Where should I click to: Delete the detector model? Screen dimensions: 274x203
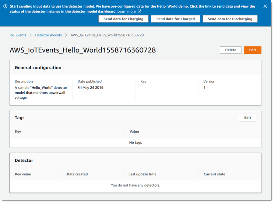[x=230, y=50]
